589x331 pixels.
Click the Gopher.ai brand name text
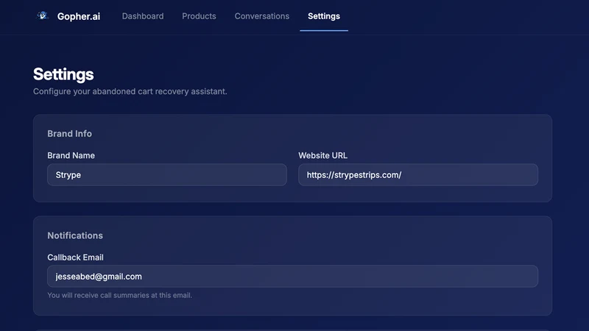[x=79, y=16]
